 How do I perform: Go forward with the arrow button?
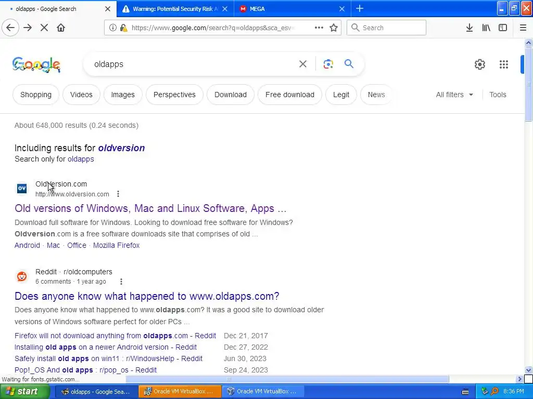point(28,28)
